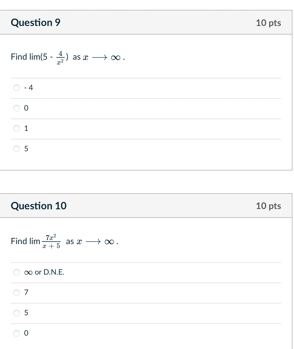This screenshot has width=294, height=349.
Task: Click the 10 pts label on Question 10
Action: (x=269, y=206)
